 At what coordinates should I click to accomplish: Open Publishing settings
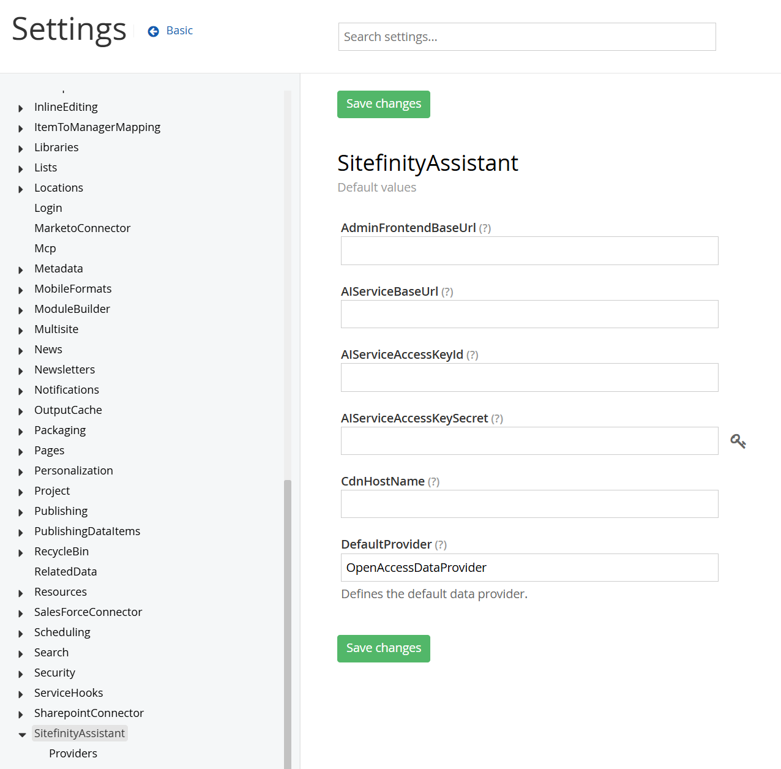[61, 511]
